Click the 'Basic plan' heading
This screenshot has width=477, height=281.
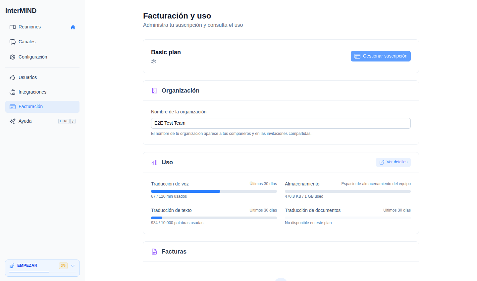click(166, 52)
